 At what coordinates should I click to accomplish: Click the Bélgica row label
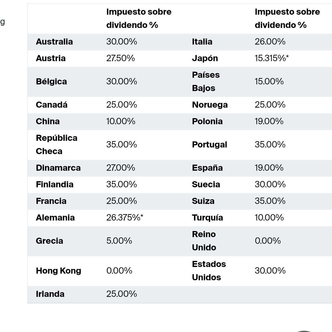pyautogui.click(x=51, y=82)
